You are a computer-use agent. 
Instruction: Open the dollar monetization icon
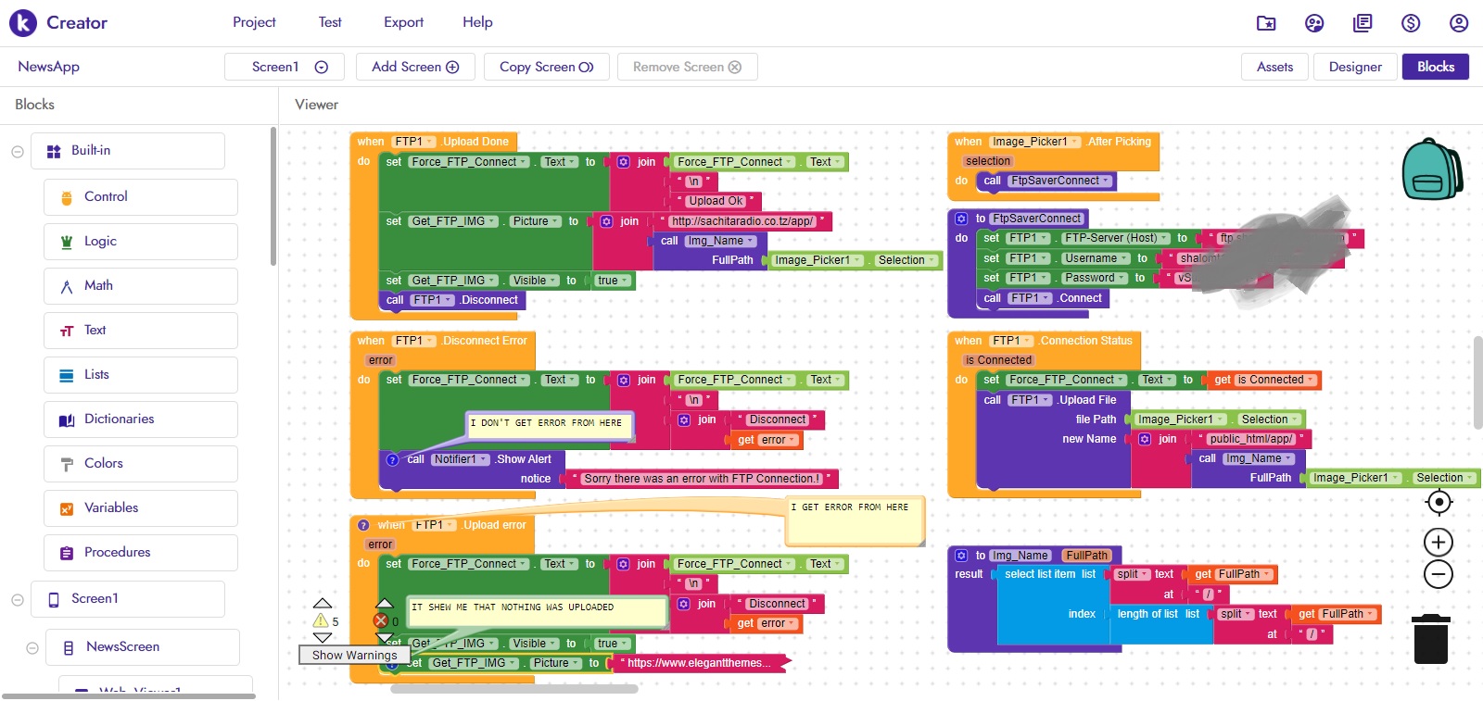pyautogui.click(x=1411, y=23)
